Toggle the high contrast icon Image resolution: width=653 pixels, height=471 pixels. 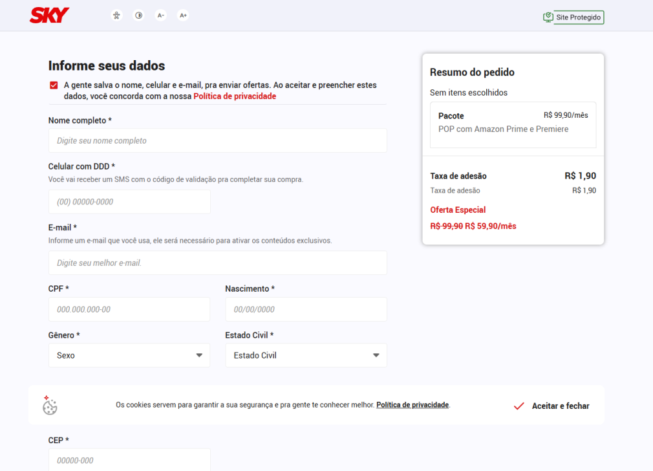click(x=138, y=16)
